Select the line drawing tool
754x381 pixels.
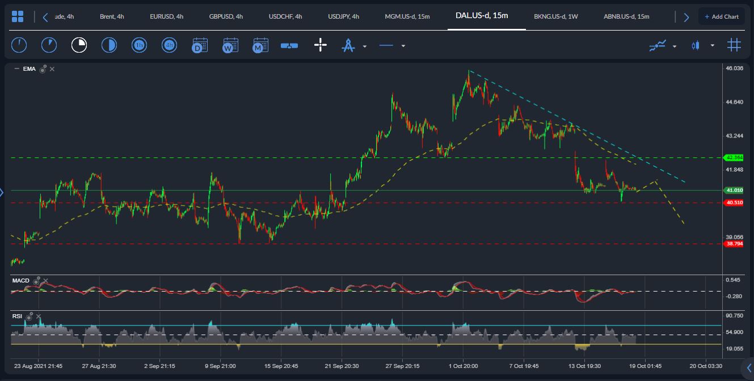click(386, 45)
